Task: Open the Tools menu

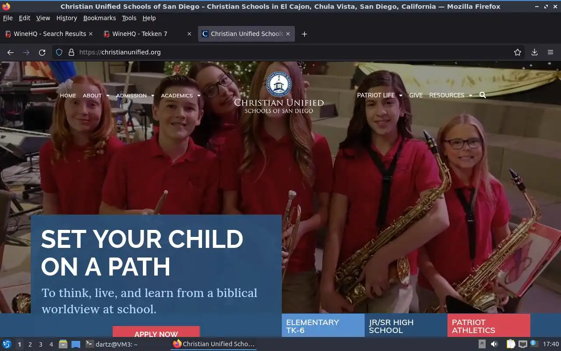Action: click(x=129, y=18)
